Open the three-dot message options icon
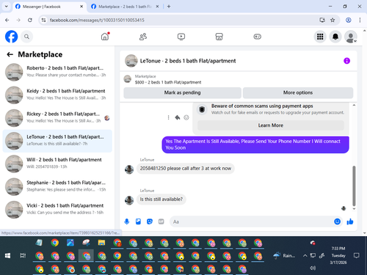Viewport: 367px width, 275px height. click(x=168, y=117)
